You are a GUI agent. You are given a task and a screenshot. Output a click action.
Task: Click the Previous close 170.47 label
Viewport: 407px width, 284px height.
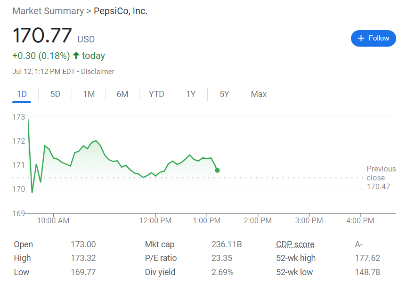381,178
